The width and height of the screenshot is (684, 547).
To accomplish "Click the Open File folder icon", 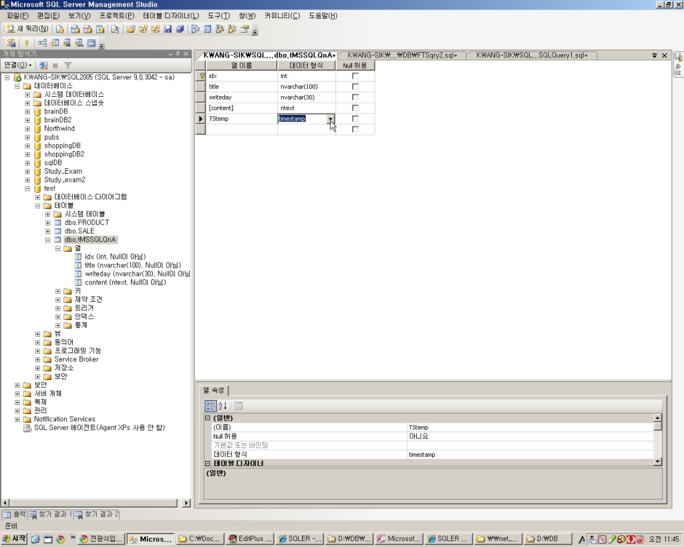I will click(x=130, y=29).
